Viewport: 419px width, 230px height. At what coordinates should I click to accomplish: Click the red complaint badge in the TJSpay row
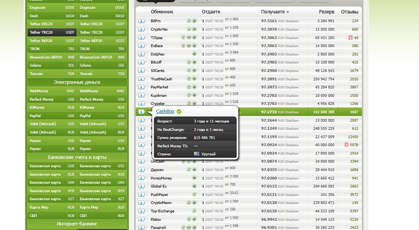[x=350, y=38]
